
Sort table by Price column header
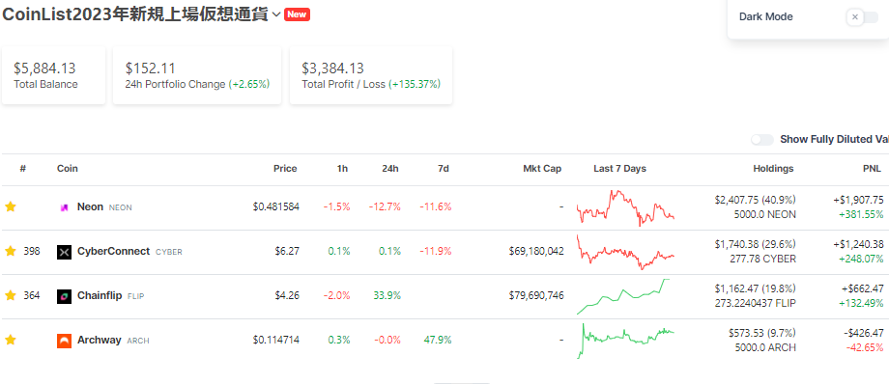point(285,168)
